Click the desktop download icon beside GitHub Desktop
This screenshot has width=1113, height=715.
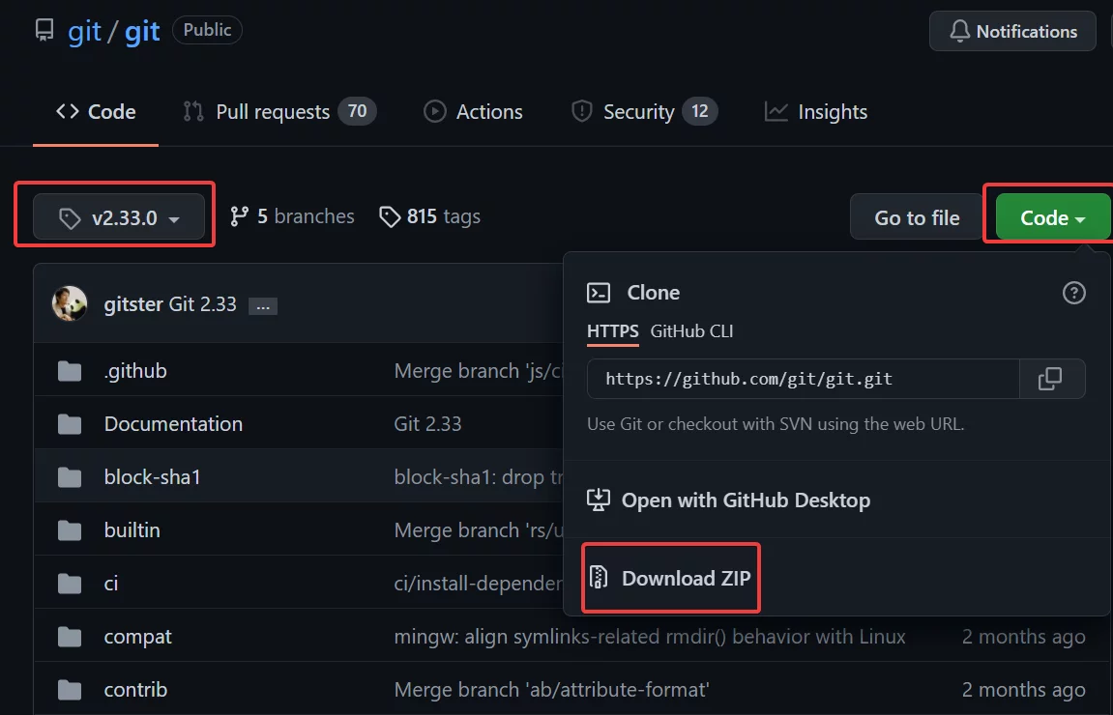point(599,500)
